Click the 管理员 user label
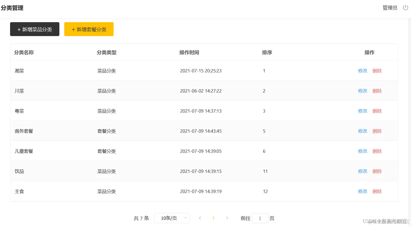This screenshot has height=226, width=411. [x=390, y=8]
